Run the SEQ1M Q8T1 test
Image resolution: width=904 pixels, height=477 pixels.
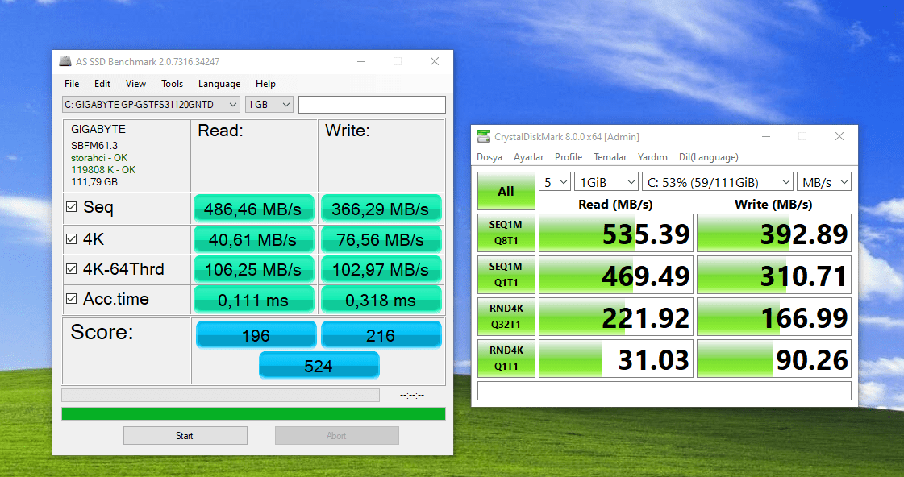click(506, 233)
